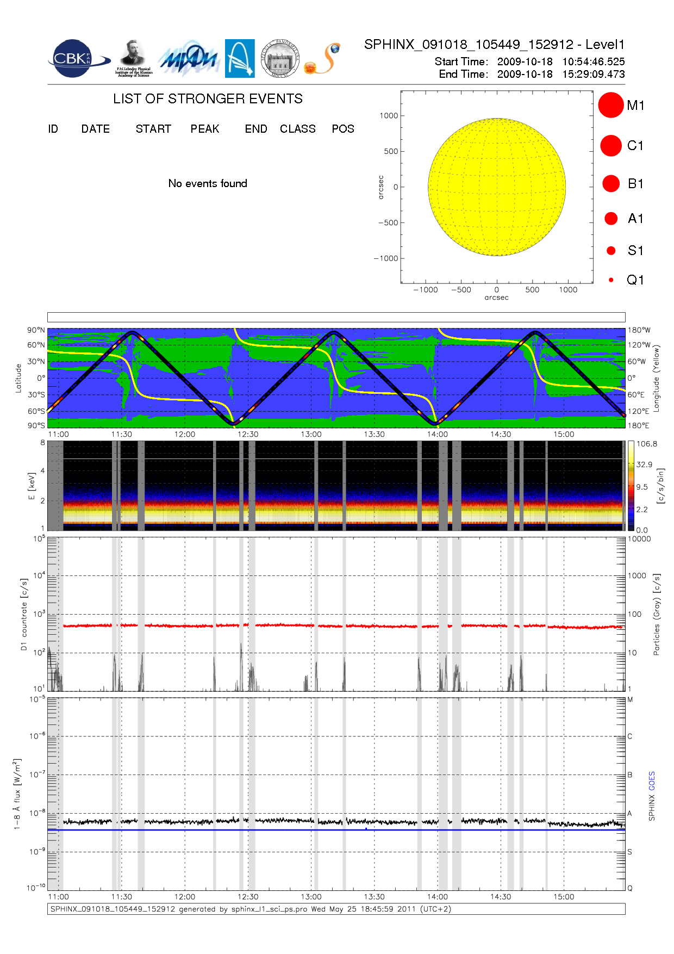The image size is (674, 954).
Task: Click the small Q1 red dot
Action: 611,280
